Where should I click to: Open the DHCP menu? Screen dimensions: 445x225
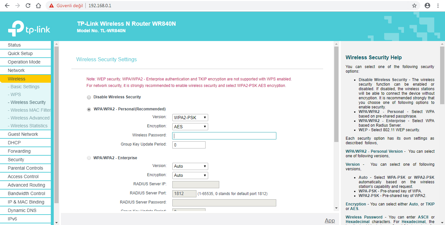click(25, 143)
